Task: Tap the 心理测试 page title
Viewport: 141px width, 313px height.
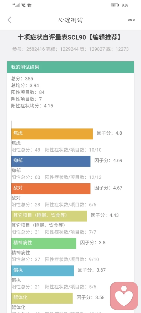Action: click(x=70, y=20)
